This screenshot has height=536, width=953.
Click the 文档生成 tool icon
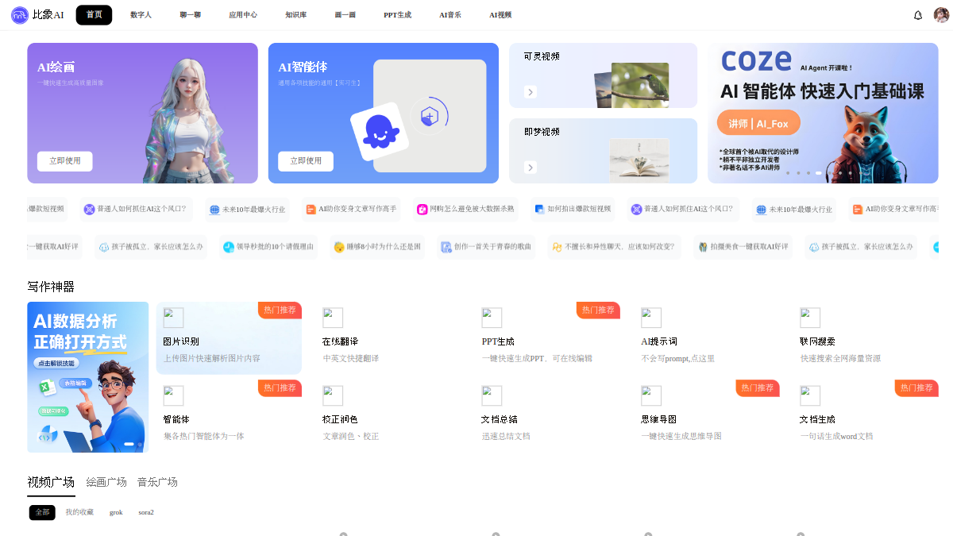click(x=810, y=395)
